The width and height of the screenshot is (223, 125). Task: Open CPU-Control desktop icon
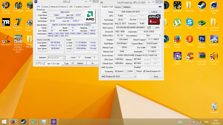tap(202, 24)
